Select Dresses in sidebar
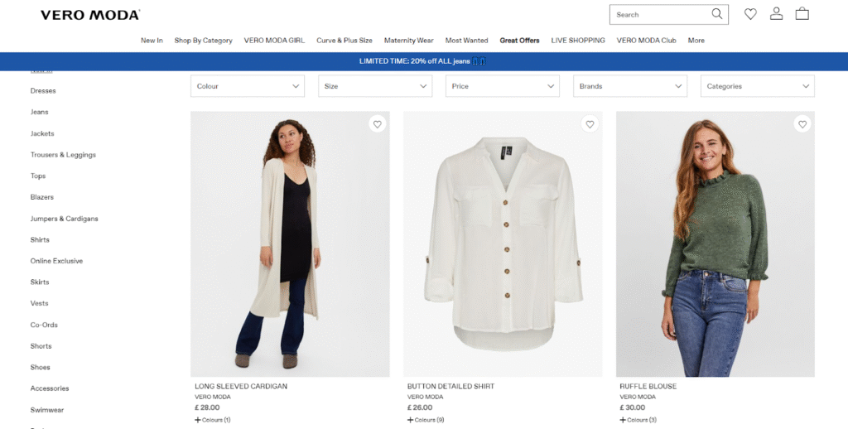The width and height of the screenshot is (848, 429). pos(43,91)
